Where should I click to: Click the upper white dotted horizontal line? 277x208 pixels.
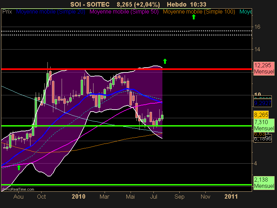coord(126,31)
